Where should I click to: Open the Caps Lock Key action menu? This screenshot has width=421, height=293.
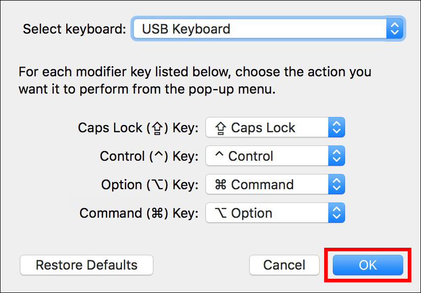point(275,127)
